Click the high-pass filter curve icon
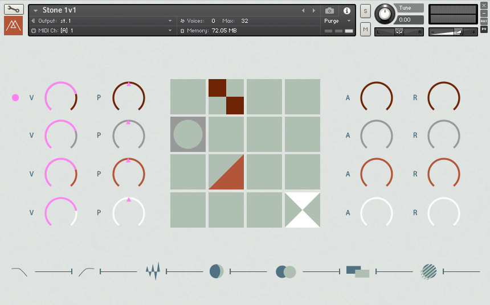 87,272
